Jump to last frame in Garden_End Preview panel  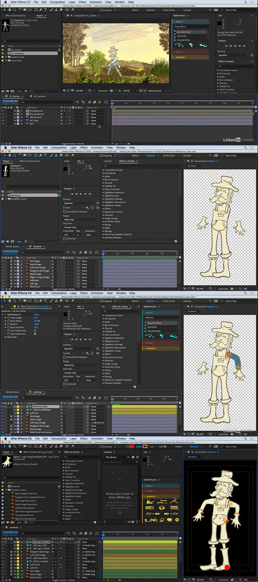[244, 46]
